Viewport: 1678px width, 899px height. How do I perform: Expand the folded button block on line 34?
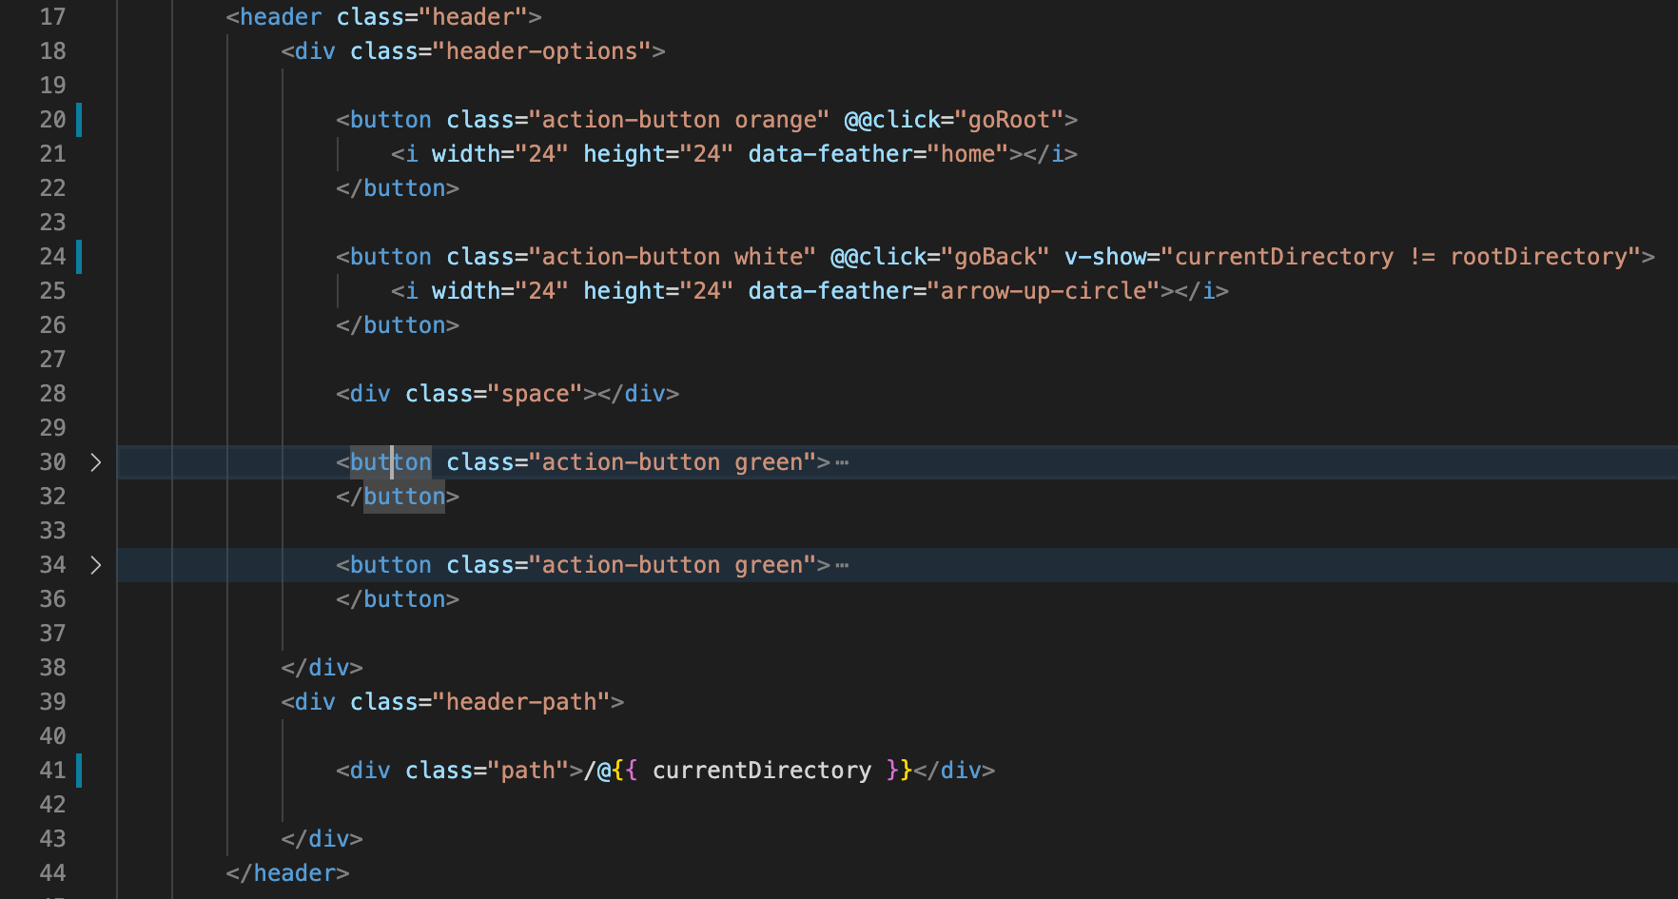pyautogui.click(x=95, y=565)
